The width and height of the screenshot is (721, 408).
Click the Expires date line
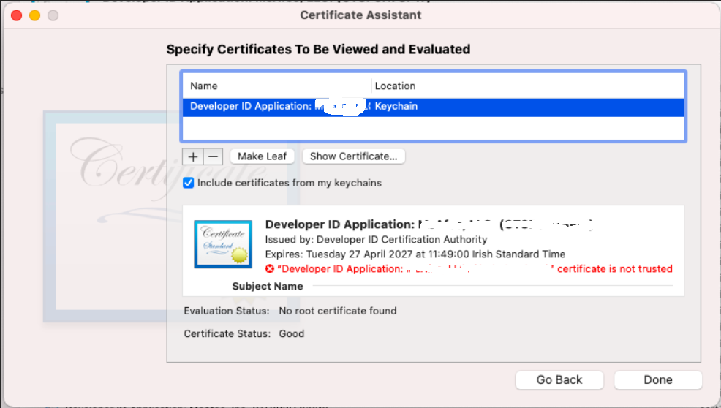click(x=415, y=254)
